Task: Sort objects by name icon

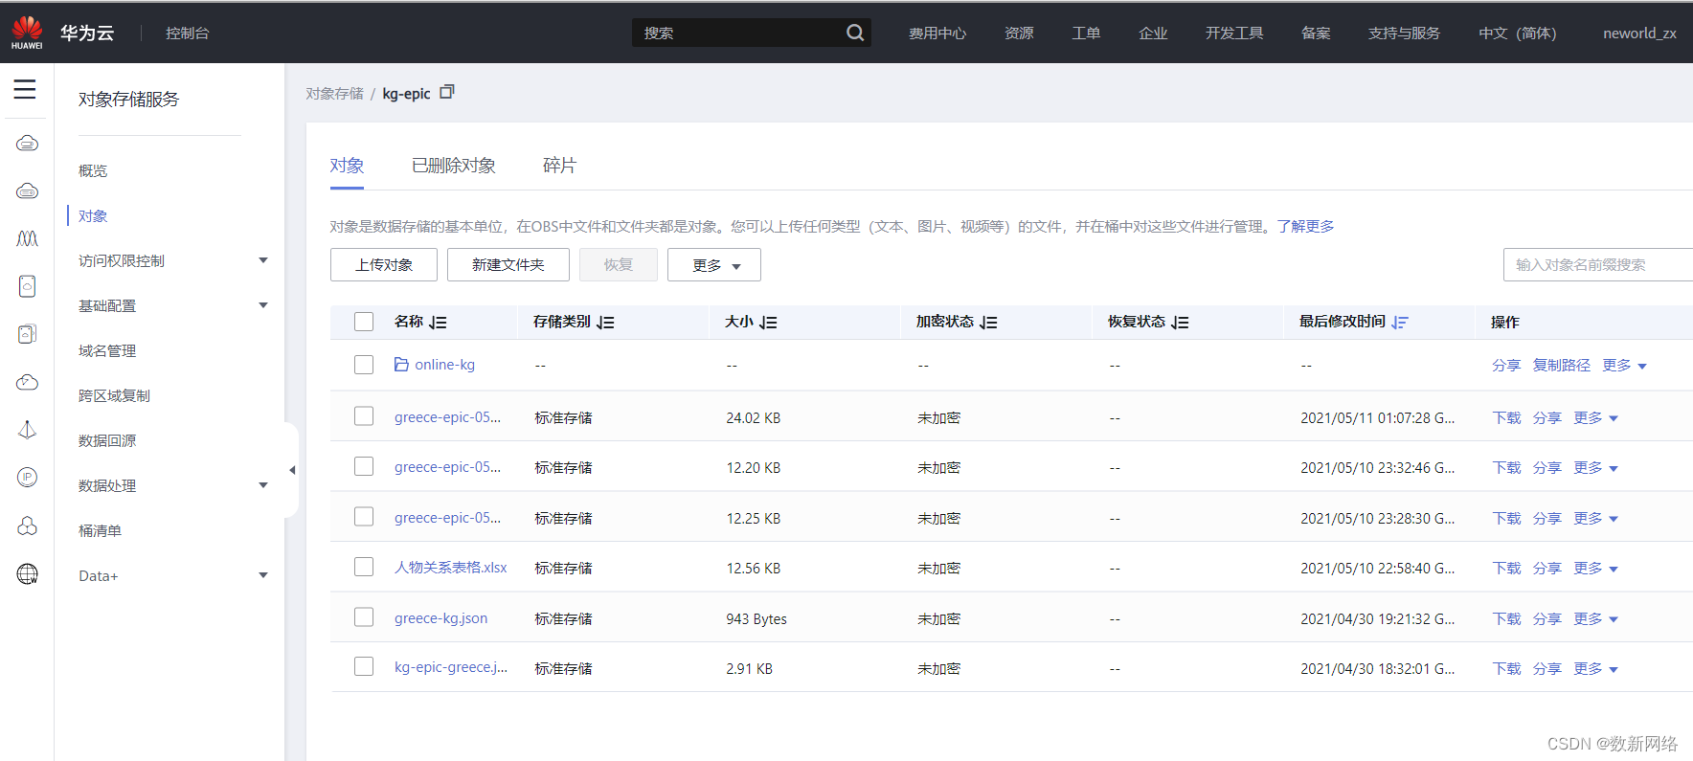Action: 438,323
